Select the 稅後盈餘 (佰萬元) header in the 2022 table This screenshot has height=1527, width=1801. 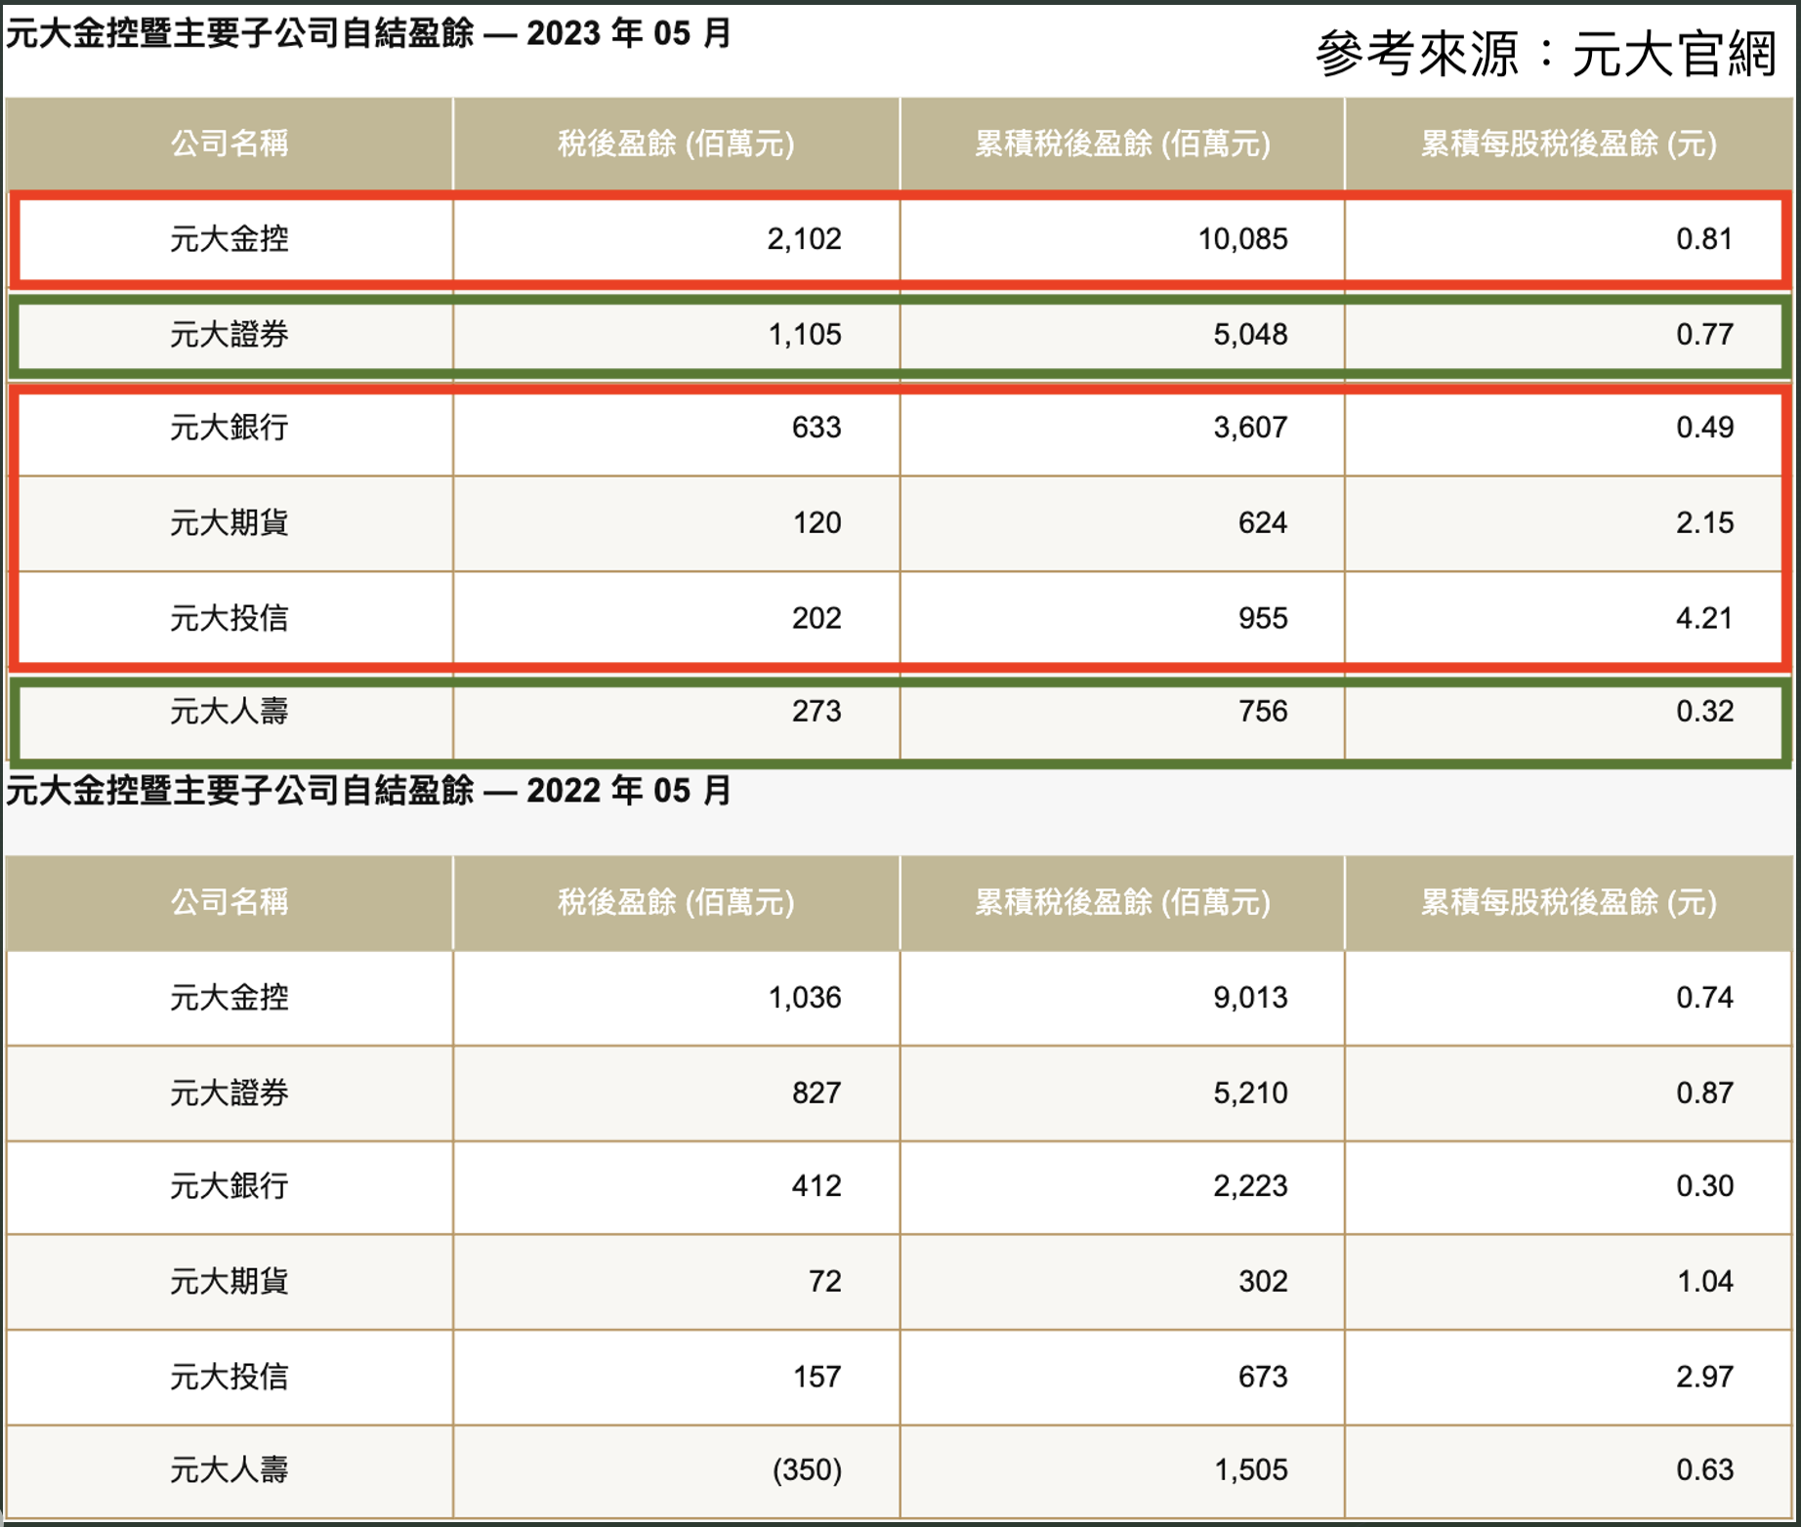[x=676, y=901]
